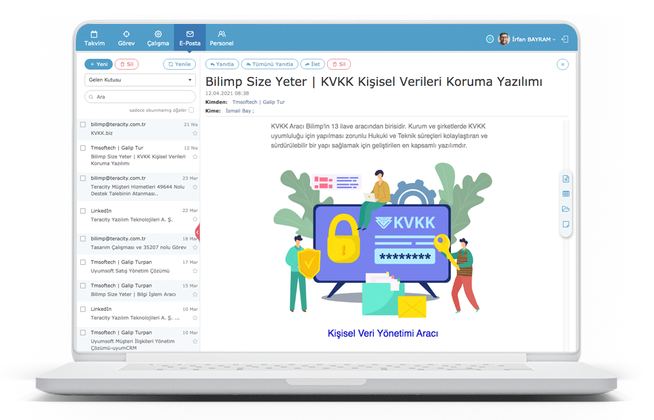Star the KVKK.biz email
The image size is (654, 420).
[195, 134]
